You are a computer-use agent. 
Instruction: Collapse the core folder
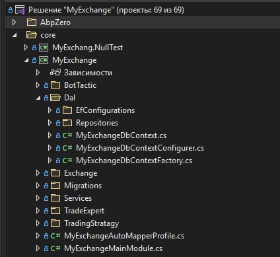(15, 35)
